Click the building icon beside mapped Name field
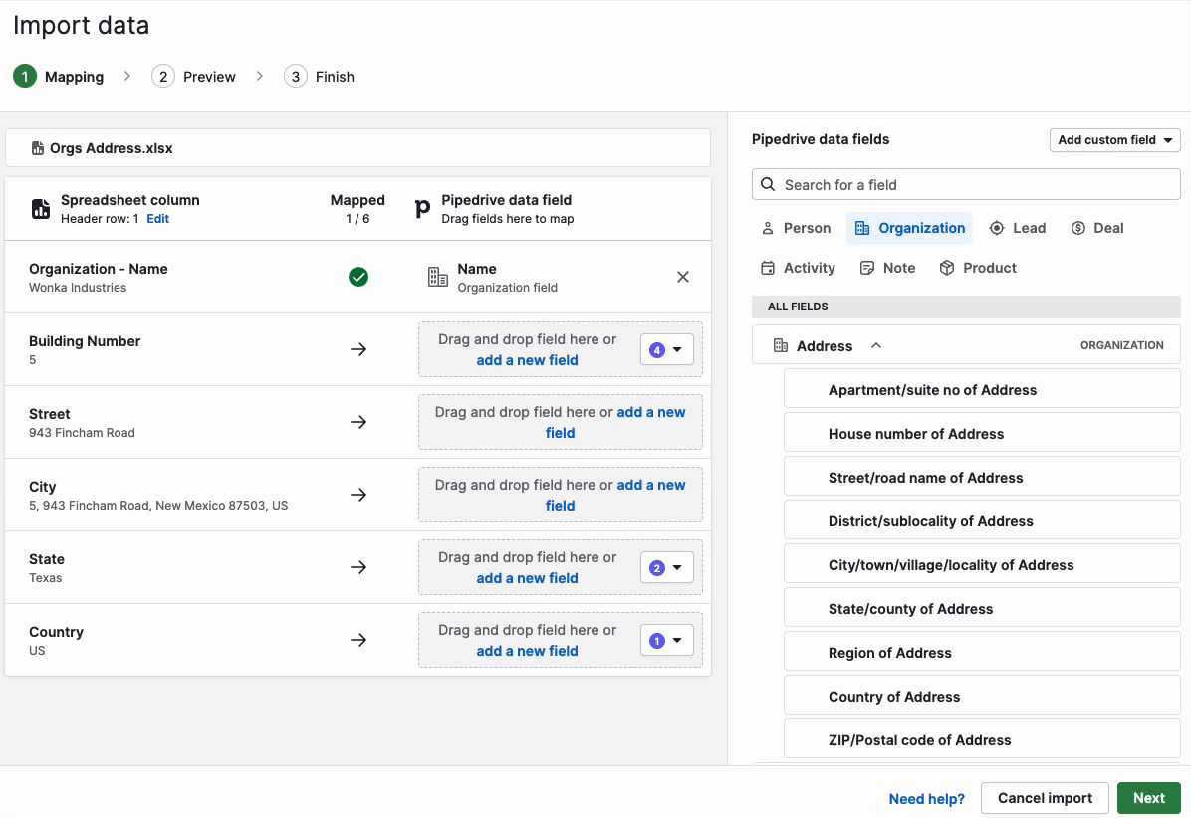 437,277
